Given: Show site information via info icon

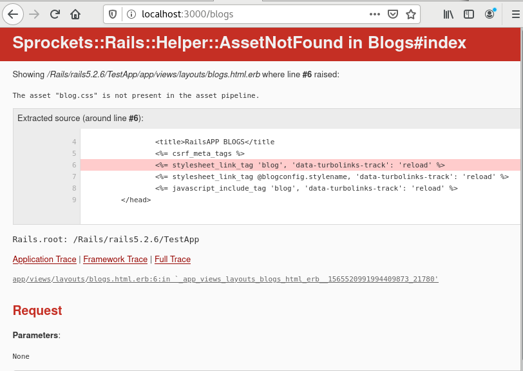Looking at the screenshot, I should [x=131, y=14].
